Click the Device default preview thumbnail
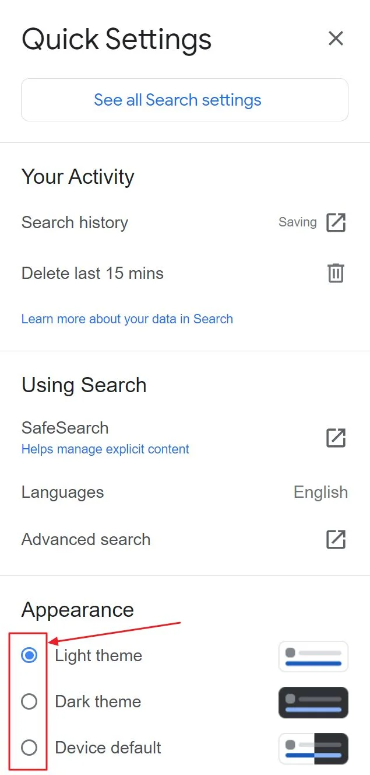 click(313, 749)
